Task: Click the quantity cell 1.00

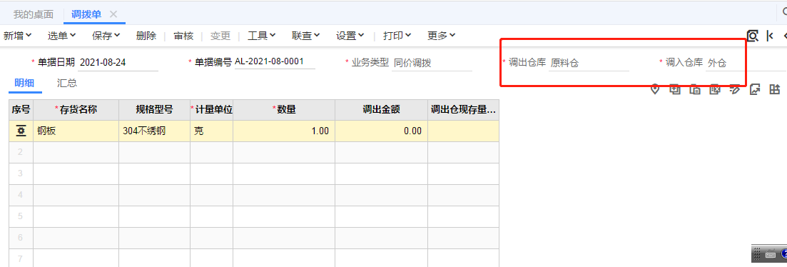Action: [284, 131]
